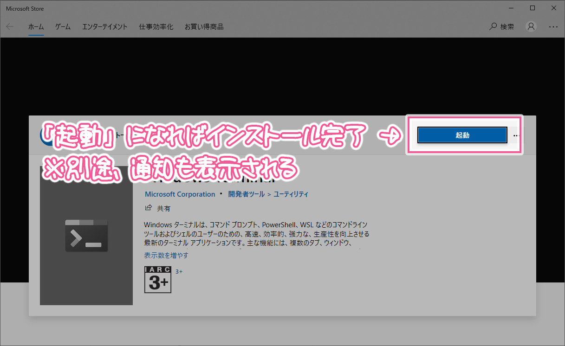Click the 検索 search button

pyautogui.click(x=502, y=27)
